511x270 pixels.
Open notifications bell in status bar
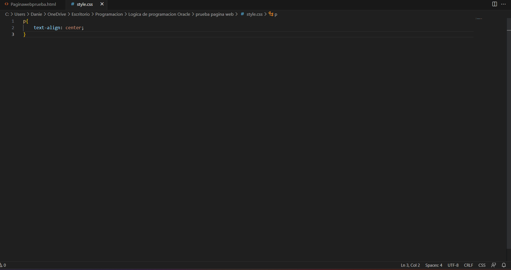[504, 265]
